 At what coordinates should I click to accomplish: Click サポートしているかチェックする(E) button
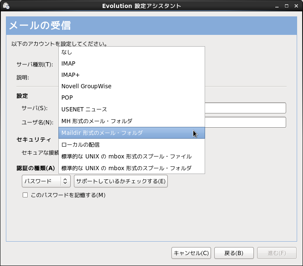[x=121, y=181]
